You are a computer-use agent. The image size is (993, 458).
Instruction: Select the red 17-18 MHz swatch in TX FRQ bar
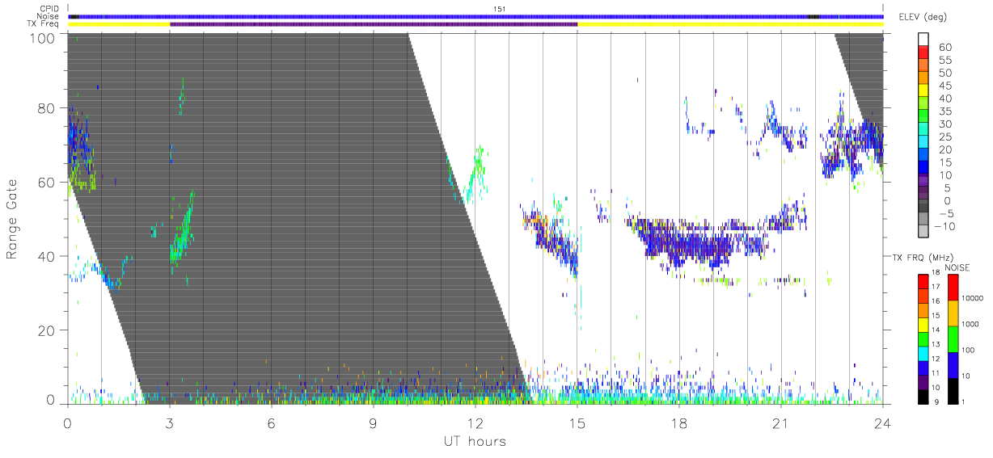(x=925, y=281)
